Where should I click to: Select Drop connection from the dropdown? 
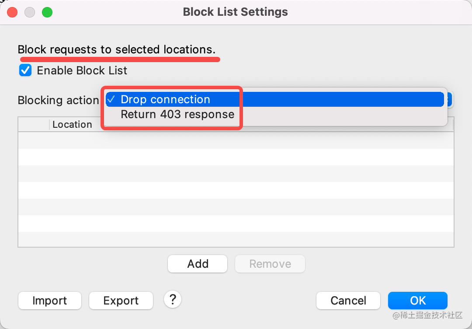[x=165, y=99]
